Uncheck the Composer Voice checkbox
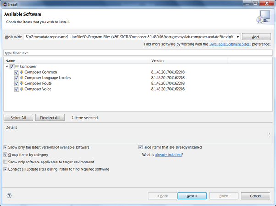This screenshot has height=206, width=276. 17,89
